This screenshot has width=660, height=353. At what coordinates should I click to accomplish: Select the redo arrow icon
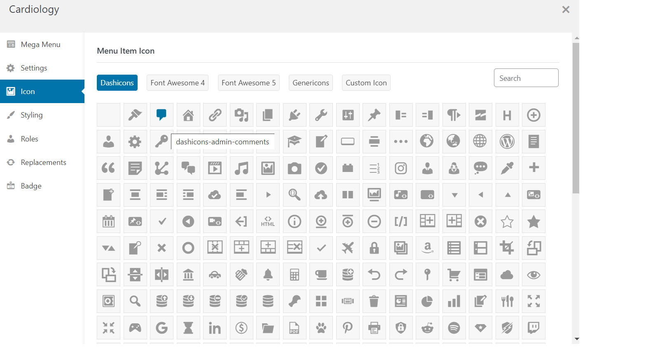(x=401, y=275)
